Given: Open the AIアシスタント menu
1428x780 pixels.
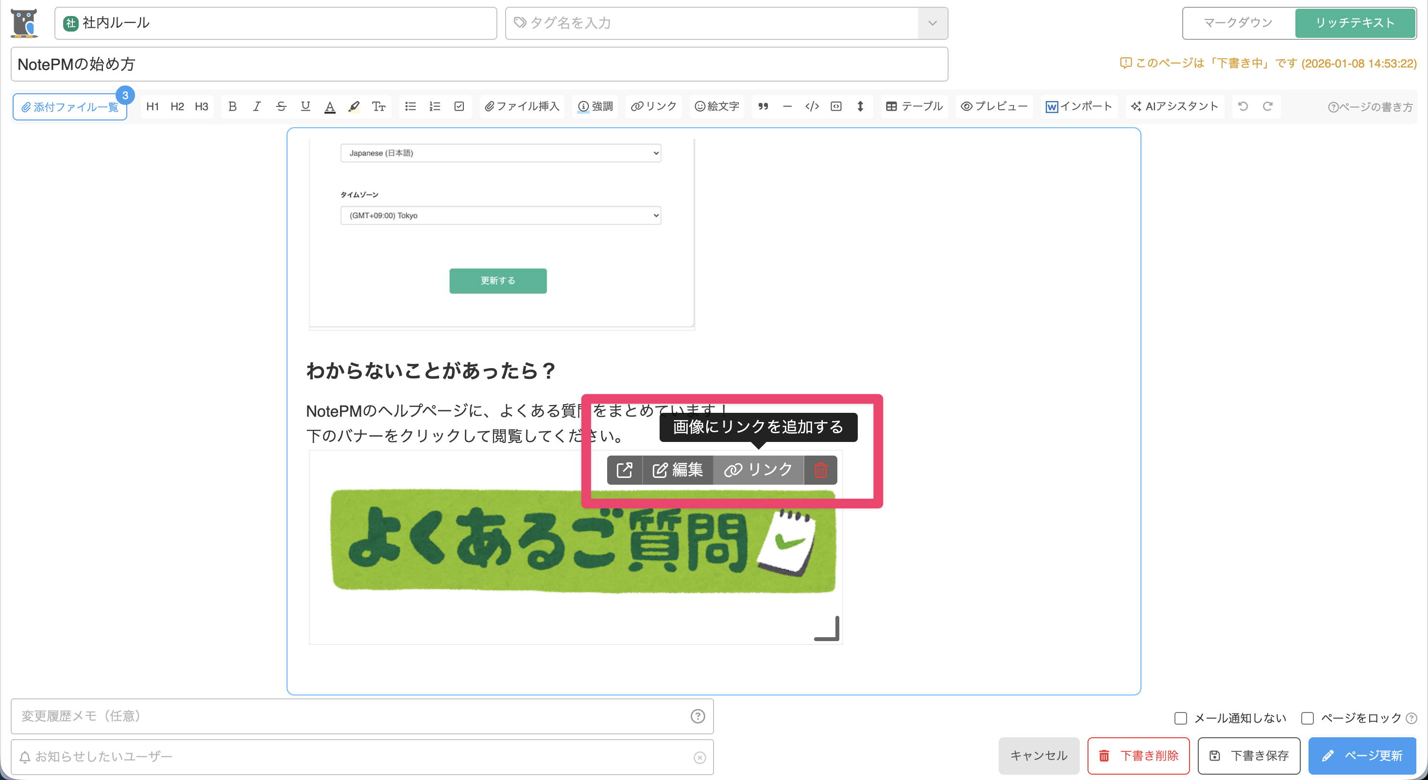Looking at the screenshot, I should coord(1174,106).
